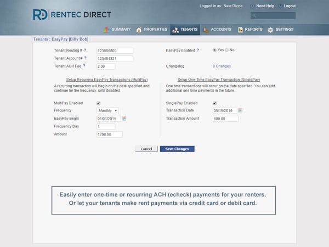Click the Transaction Amount input field
The width and height of the screenshot is (329, 247).
pyautogui.click(x=225, y=119)
